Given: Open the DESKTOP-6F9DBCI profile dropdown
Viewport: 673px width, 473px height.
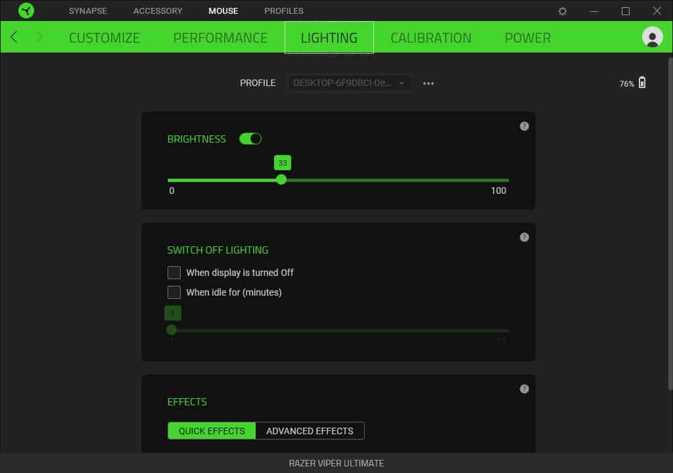Looking at the screenshot, I should pyautogui.click(x=348, y=83).
